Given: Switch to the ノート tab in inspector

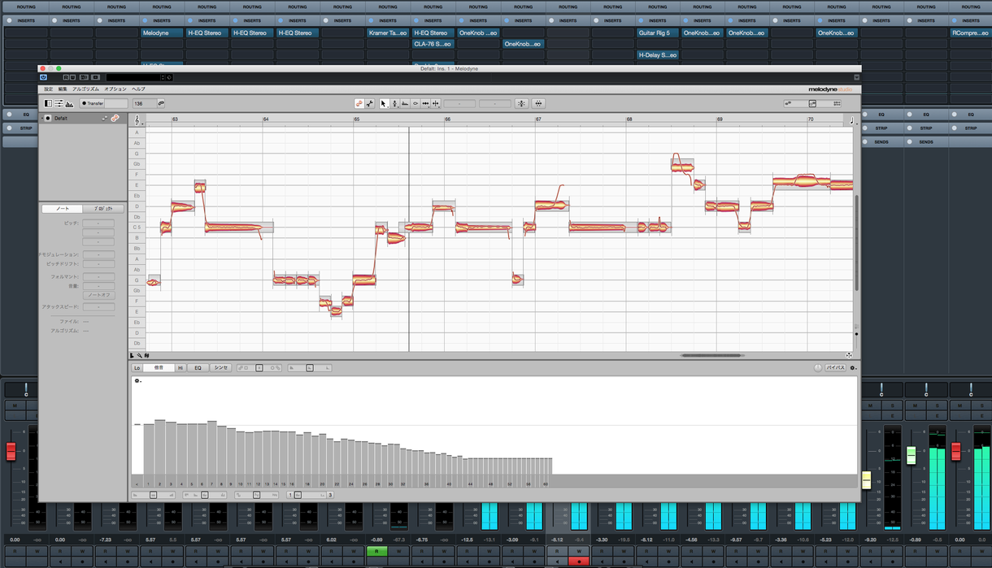Looking at the screenshot, I should 62,209.
